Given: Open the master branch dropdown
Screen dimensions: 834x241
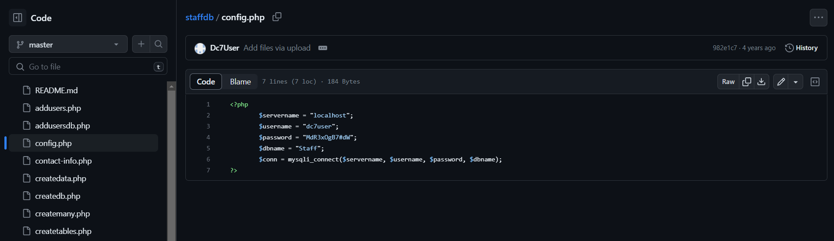Looking at the screenshot, I should (x=68, y=44).
